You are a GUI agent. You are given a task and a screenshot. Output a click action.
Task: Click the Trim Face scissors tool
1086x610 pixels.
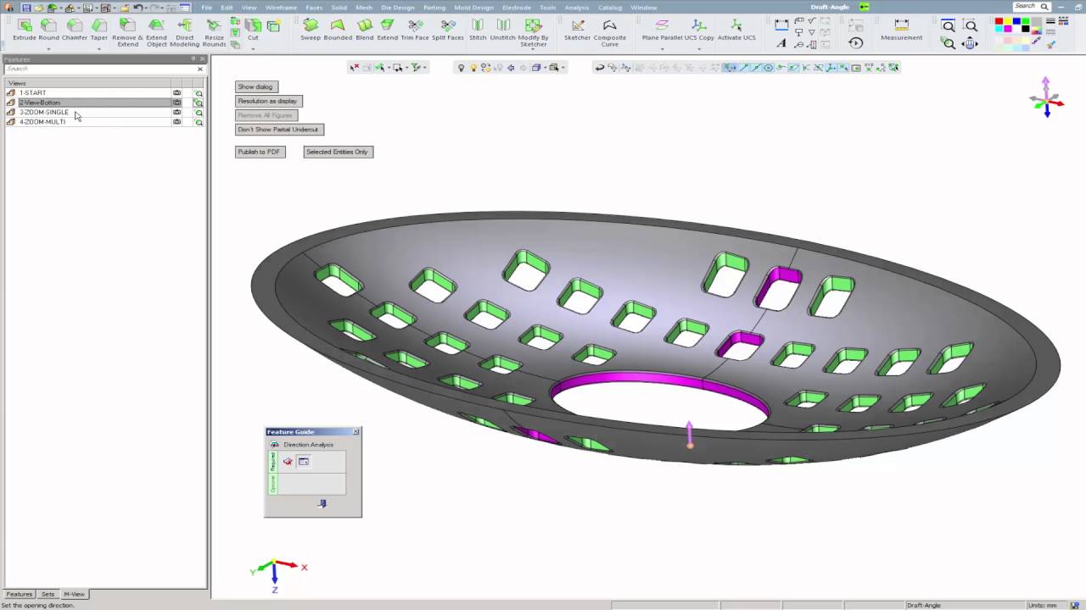pos(415,30)
